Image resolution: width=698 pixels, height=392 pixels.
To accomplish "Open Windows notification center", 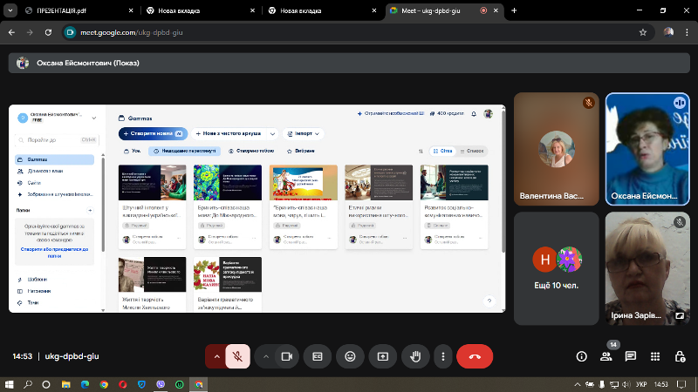I will point(681,384).
